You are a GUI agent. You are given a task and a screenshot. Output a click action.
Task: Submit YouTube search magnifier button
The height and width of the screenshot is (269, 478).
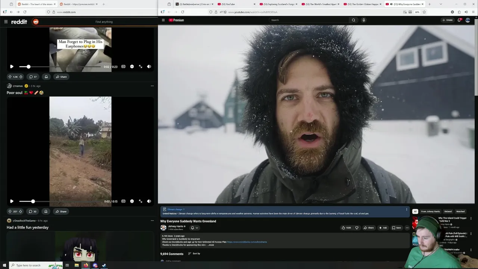point(353,20)
